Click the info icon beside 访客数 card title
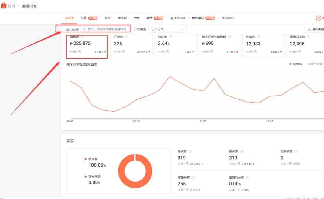Screen dimensions: 324x199 click(259, 37)
